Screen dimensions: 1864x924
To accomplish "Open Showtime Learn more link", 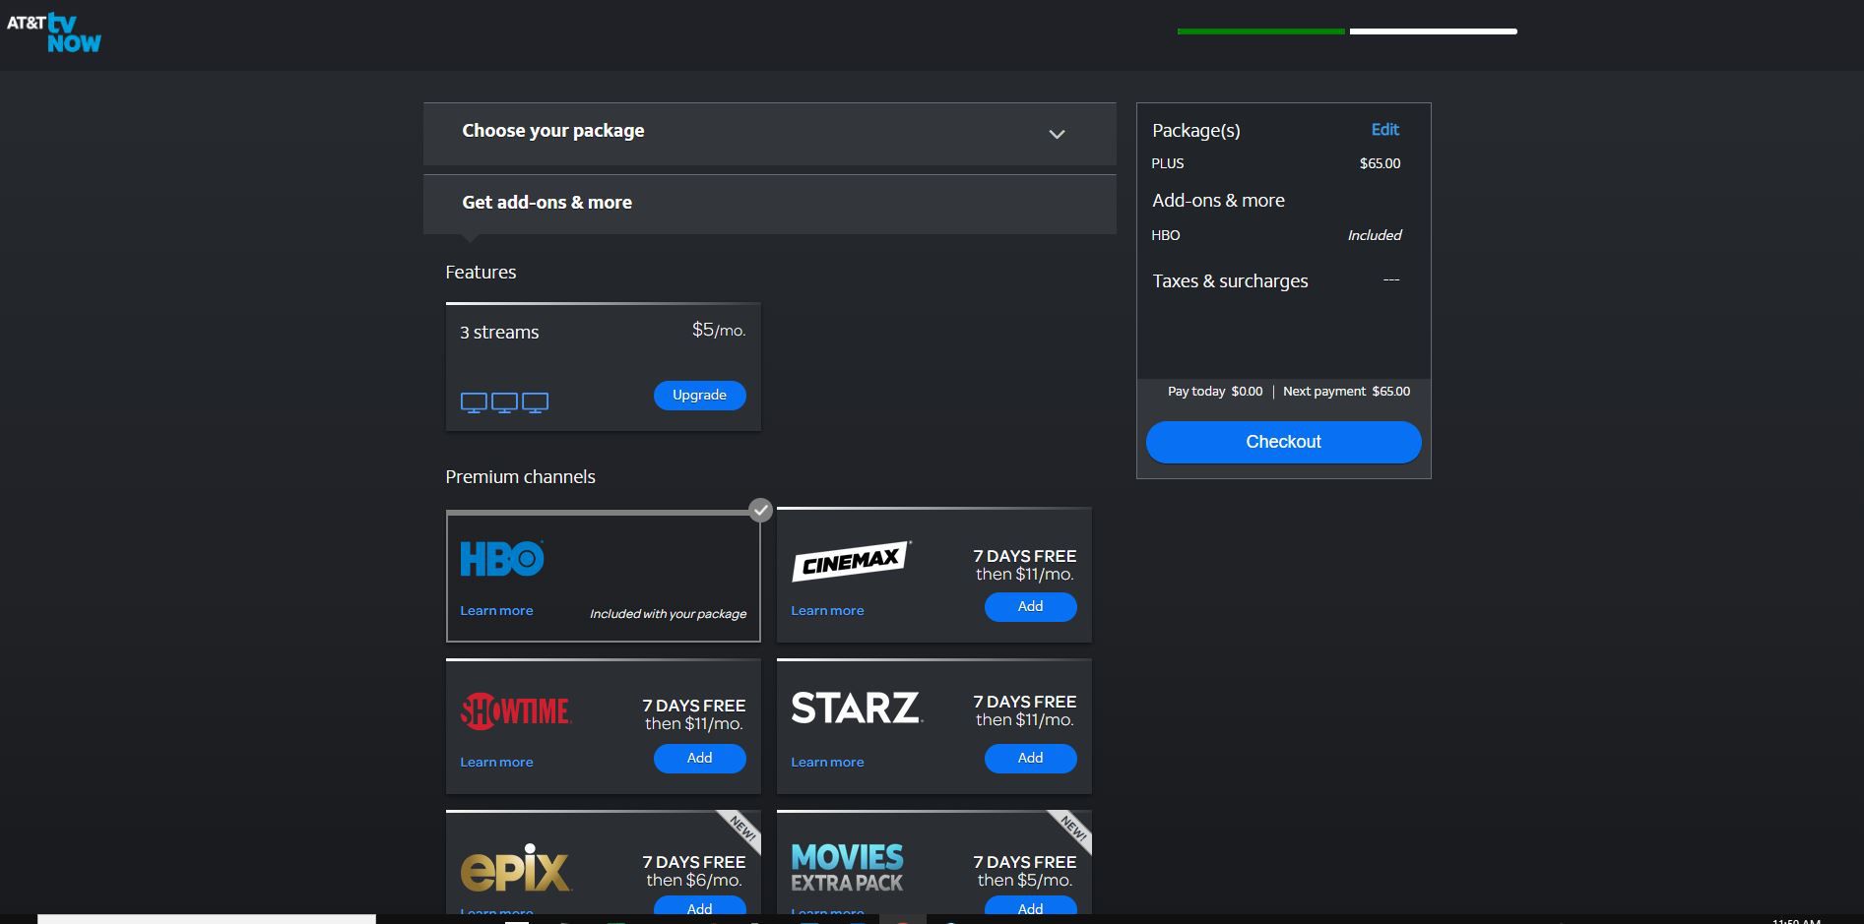I will [496, 763].
